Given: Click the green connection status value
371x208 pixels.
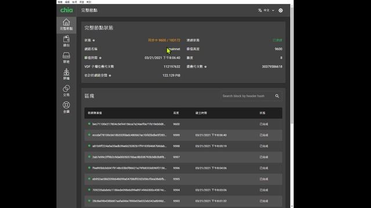Looking at the screenshot, I should click(277, 40).
